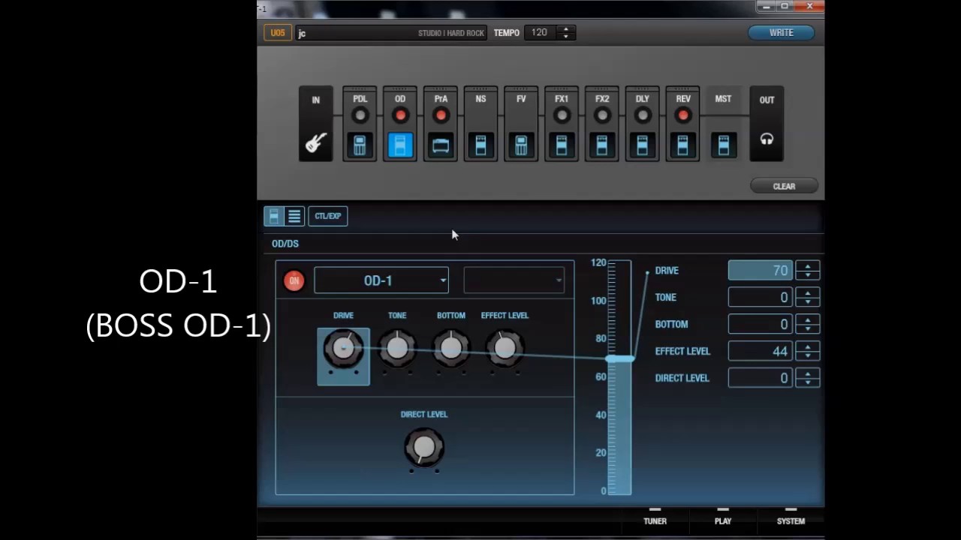Close the tone editor window
The image size is (961, 540).
(x=809, y=7)
